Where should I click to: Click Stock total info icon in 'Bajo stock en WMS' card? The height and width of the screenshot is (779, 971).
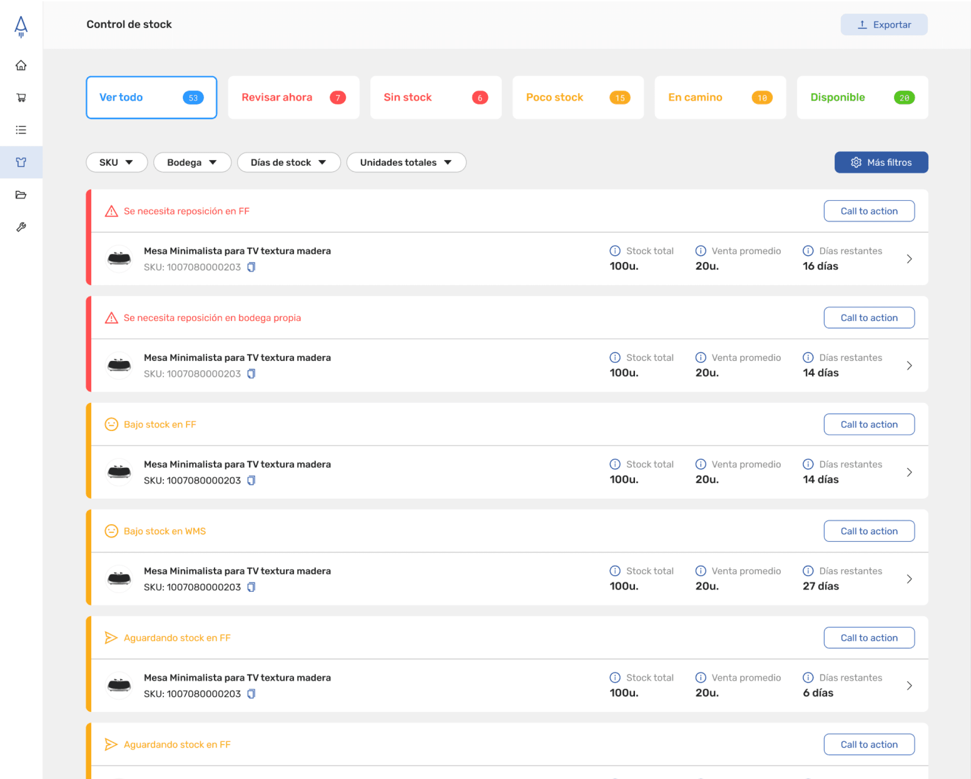pos(615,571)
